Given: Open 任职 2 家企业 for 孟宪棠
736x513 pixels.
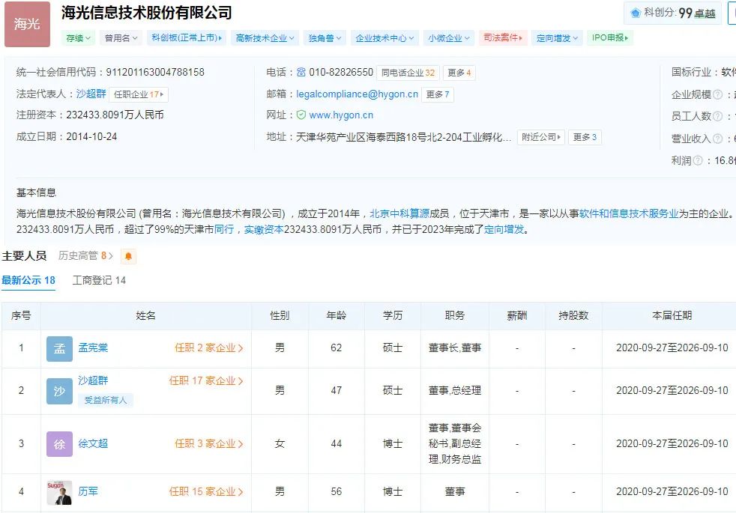Looking at the screenshot, I should [x=209, y=348].
